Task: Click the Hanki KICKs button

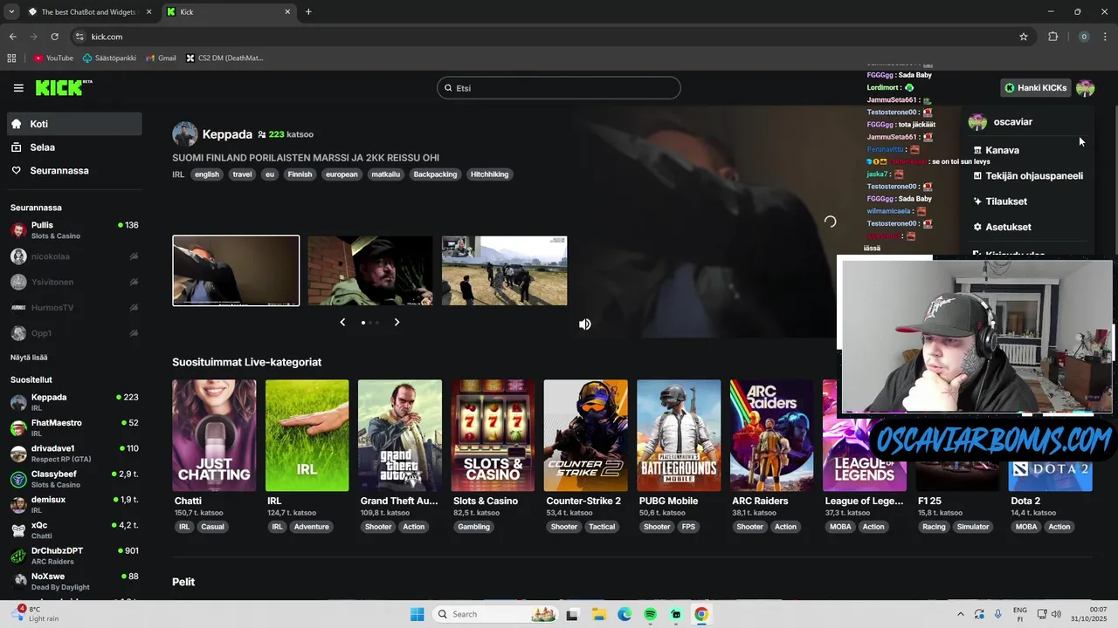Action: 1036,88
